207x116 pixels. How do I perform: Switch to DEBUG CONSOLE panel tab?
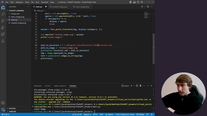pos(60,86)
